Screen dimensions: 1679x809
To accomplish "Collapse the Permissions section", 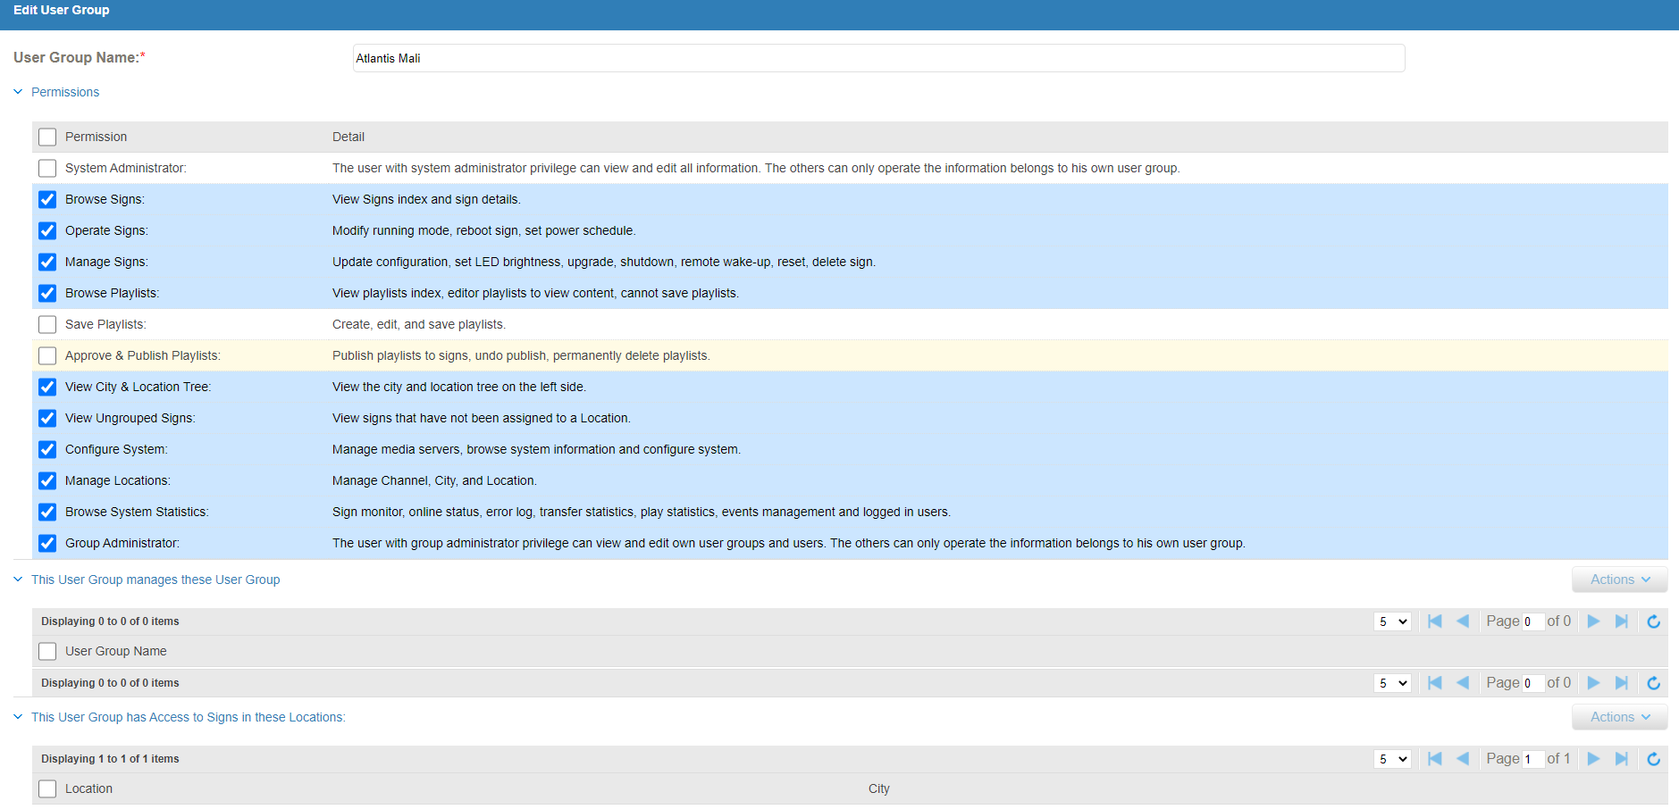I will [18, 92].
